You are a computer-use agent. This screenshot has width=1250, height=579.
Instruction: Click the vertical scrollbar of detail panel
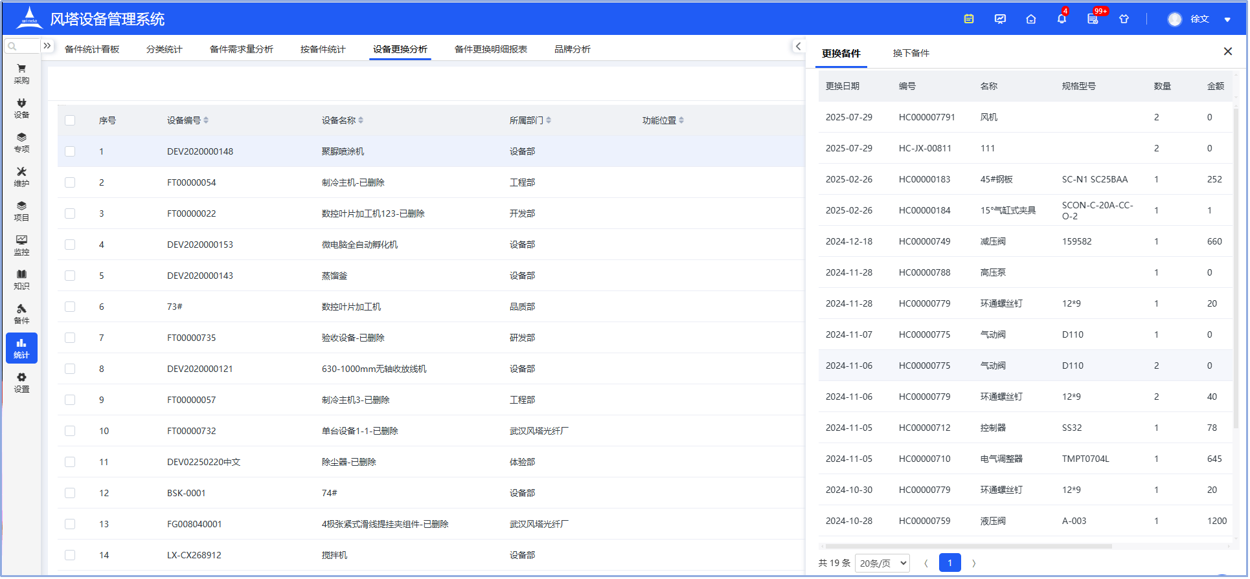[x=1236, y=268]
